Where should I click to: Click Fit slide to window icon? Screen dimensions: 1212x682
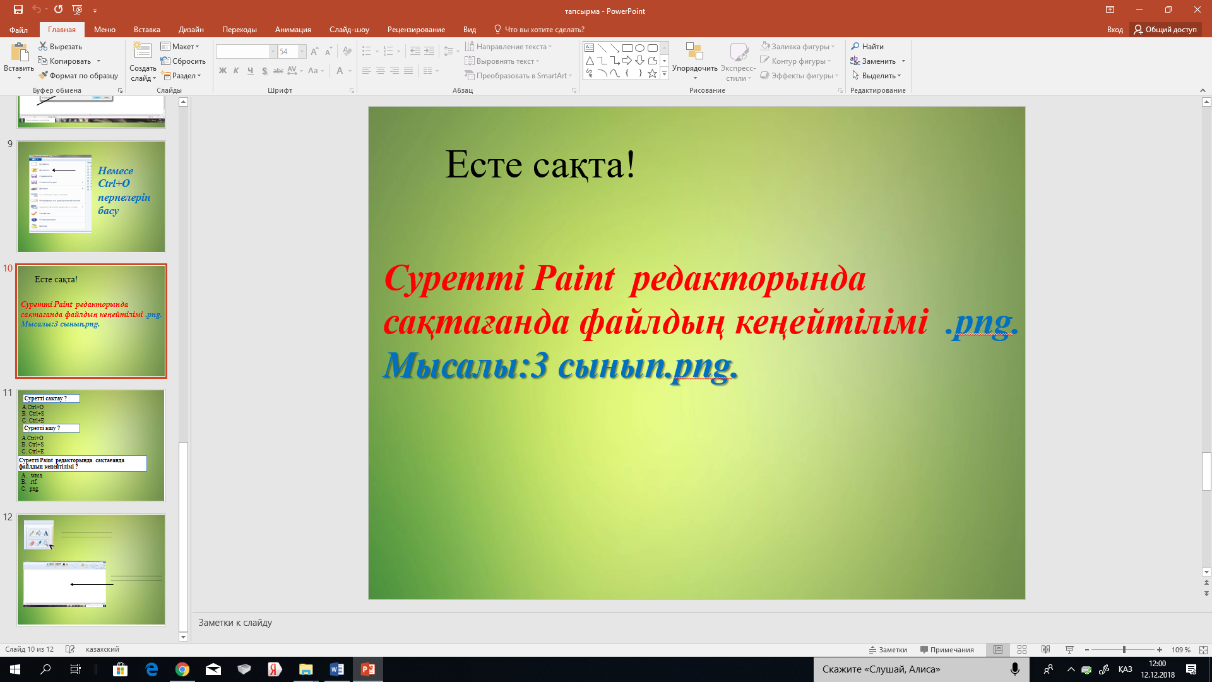tap(1203, 649)
